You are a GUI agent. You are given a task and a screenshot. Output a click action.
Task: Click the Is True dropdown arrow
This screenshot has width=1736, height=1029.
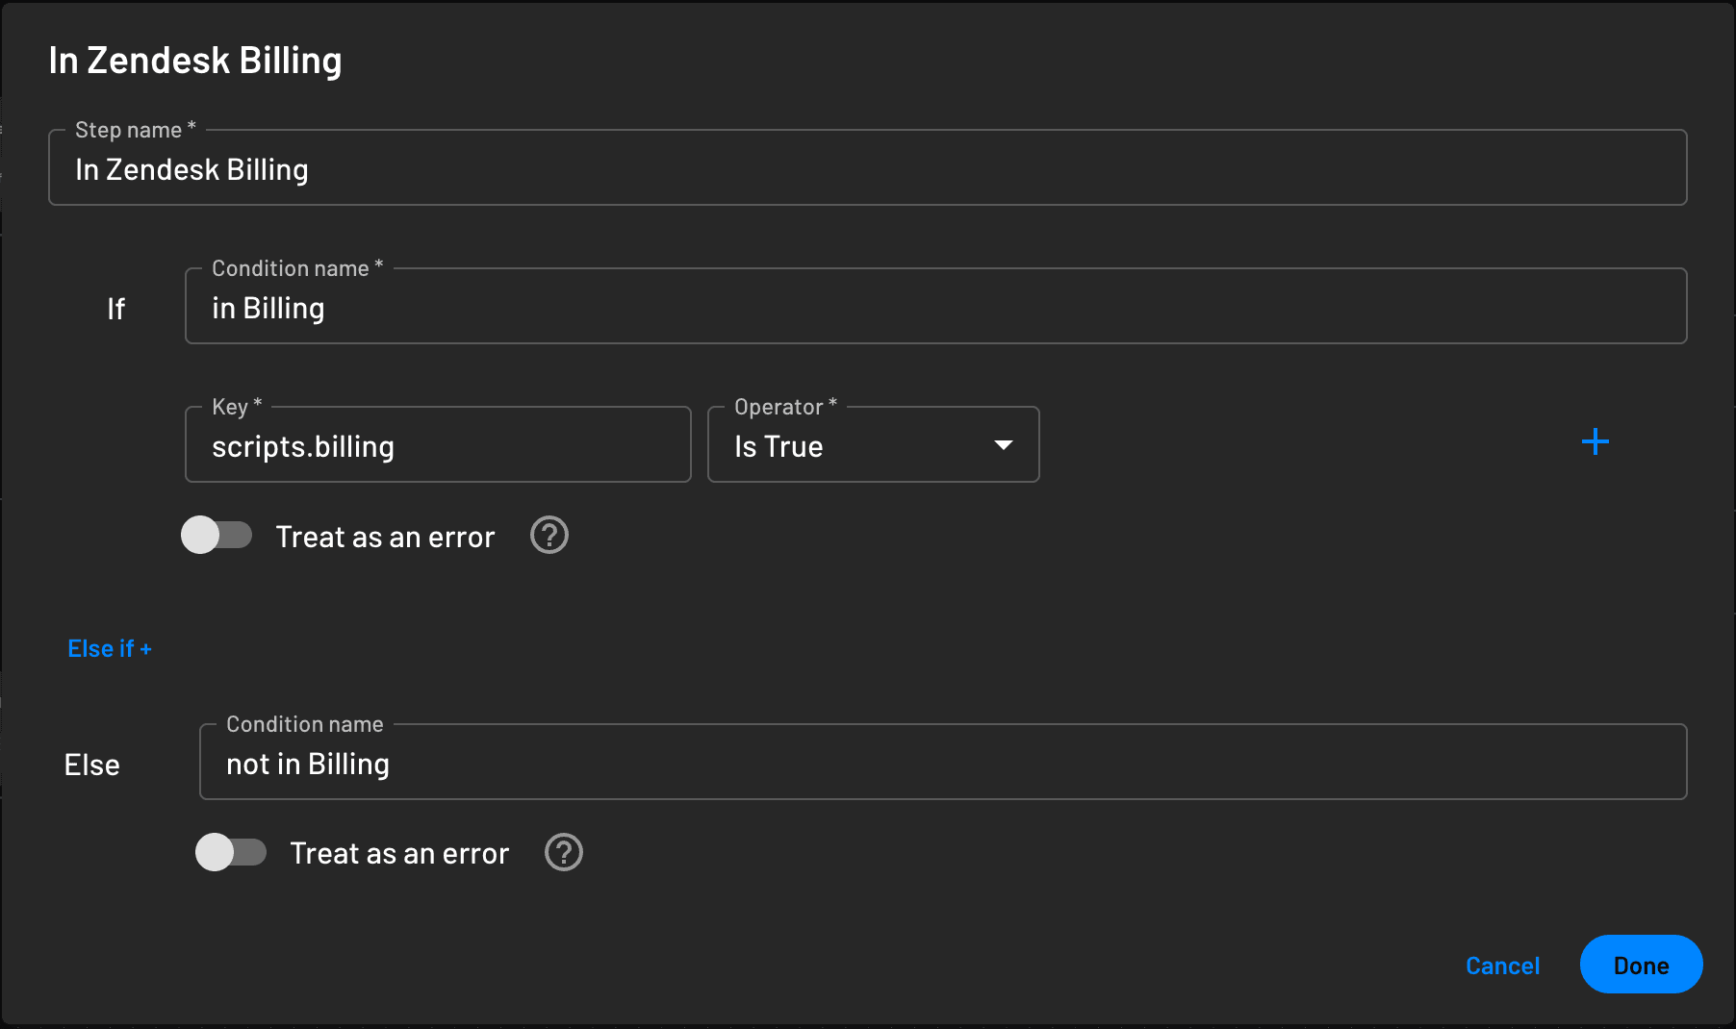(x=1002, y=444)
